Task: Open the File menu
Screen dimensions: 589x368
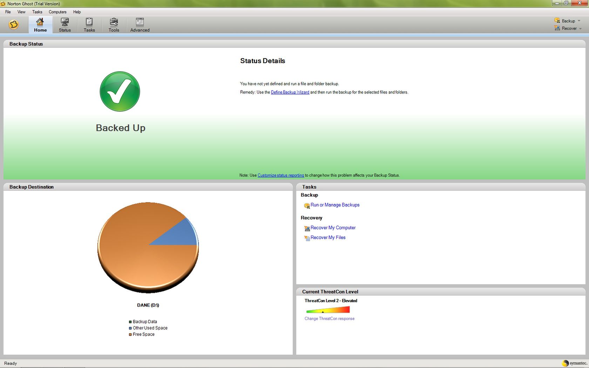Action: tap(8, 12)
